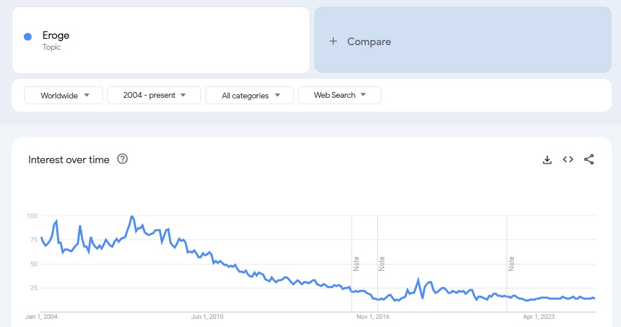Click the leftmost Note marker on chart
The image size is (621, 327).
pos(357,264)
